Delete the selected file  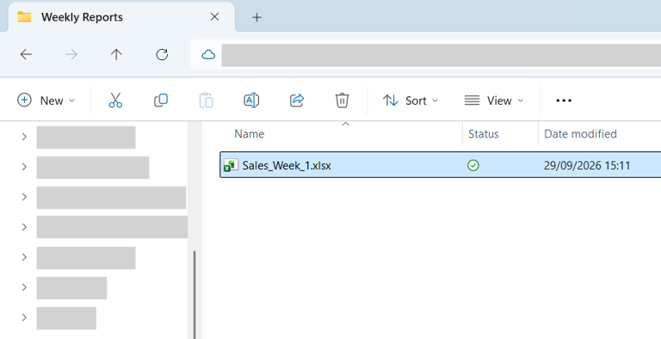pyautogui.click(x=342, y=100)
